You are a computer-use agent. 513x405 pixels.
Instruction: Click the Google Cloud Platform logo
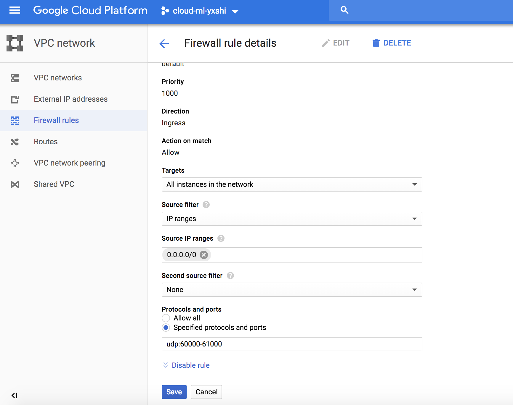pos(90,11)
